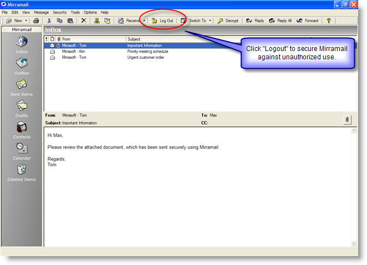Open the Message menu
The image size is (367, 265).
[x=41, y=12]
